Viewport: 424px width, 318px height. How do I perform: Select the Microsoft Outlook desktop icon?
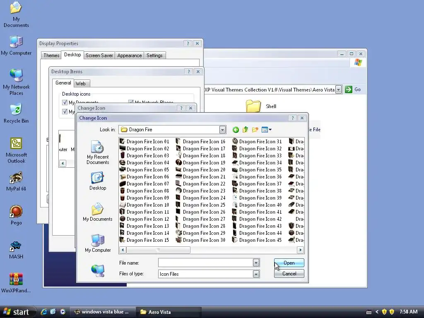16,150
